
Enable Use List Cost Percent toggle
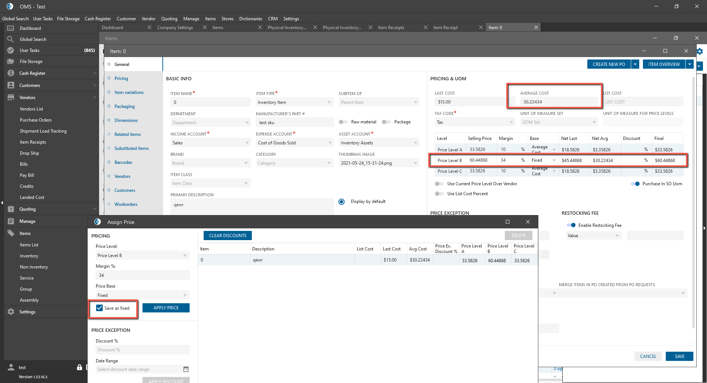click(x=439, y=194)
